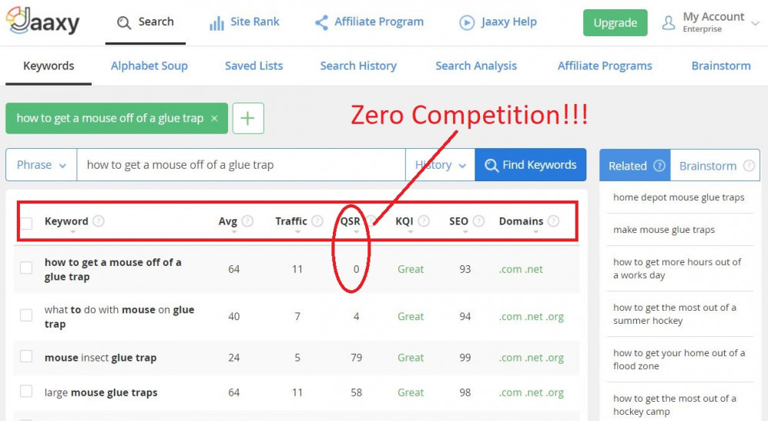Open the Phrase search type dropdown

41,165
